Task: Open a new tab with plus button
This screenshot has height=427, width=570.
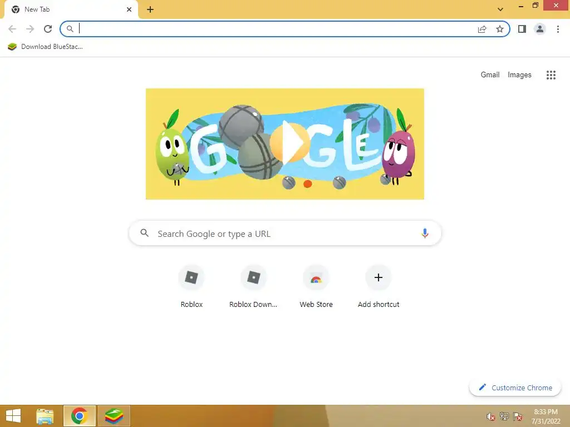Action: (x=150, y=9)
